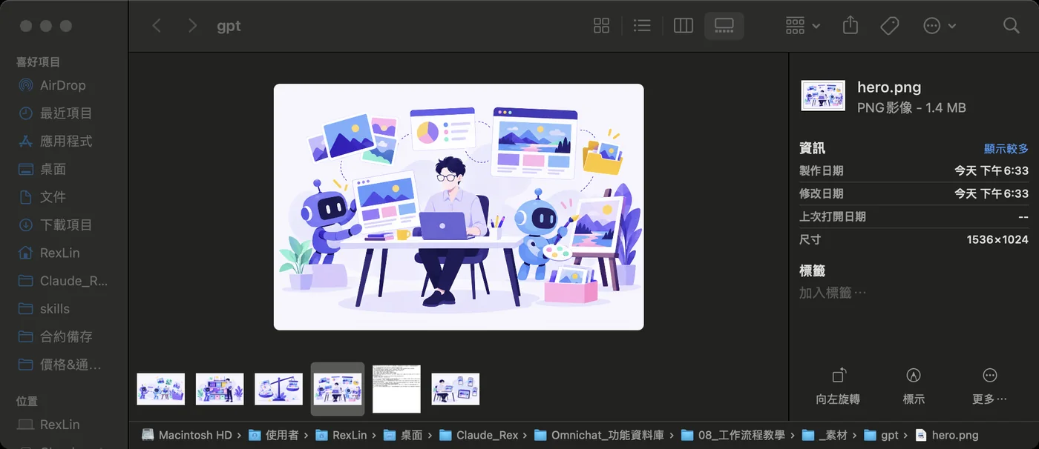Click the download arrow icon beside 下載項目
1039x449 pixels.
pos(26,224)
